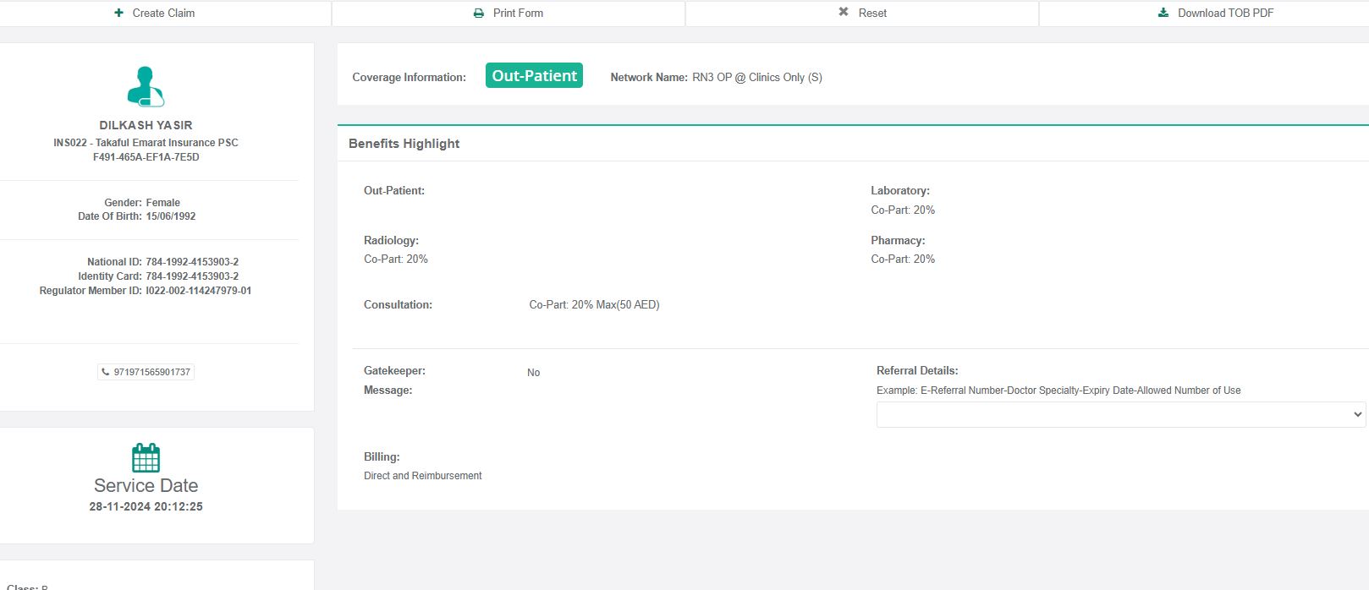Click the printer icon for Print Form
1369x590 pixels.
click(479, 13)
